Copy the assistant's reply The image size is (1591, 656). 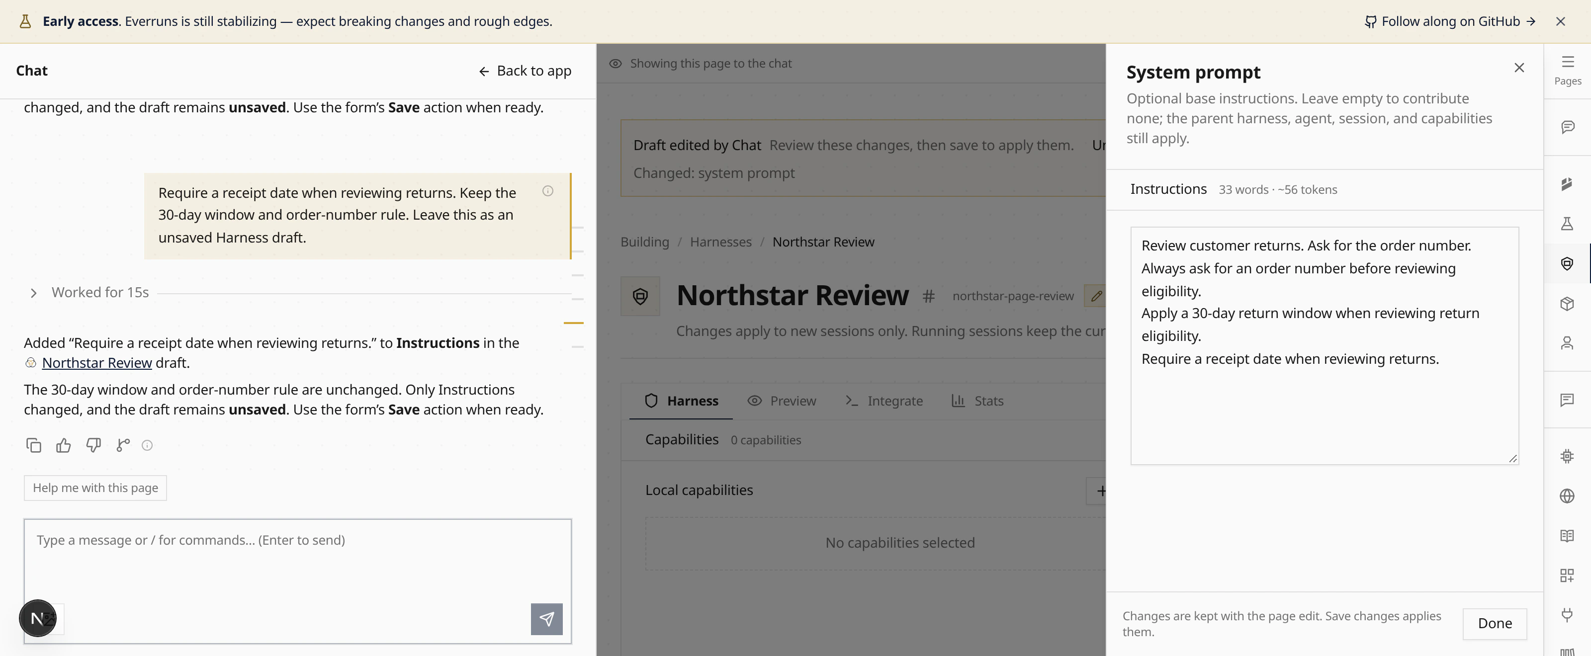pyautogui.click(x=34, y=445)
